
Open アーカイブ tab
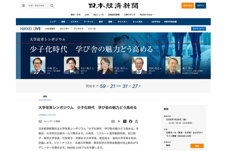tap(79, 29)
